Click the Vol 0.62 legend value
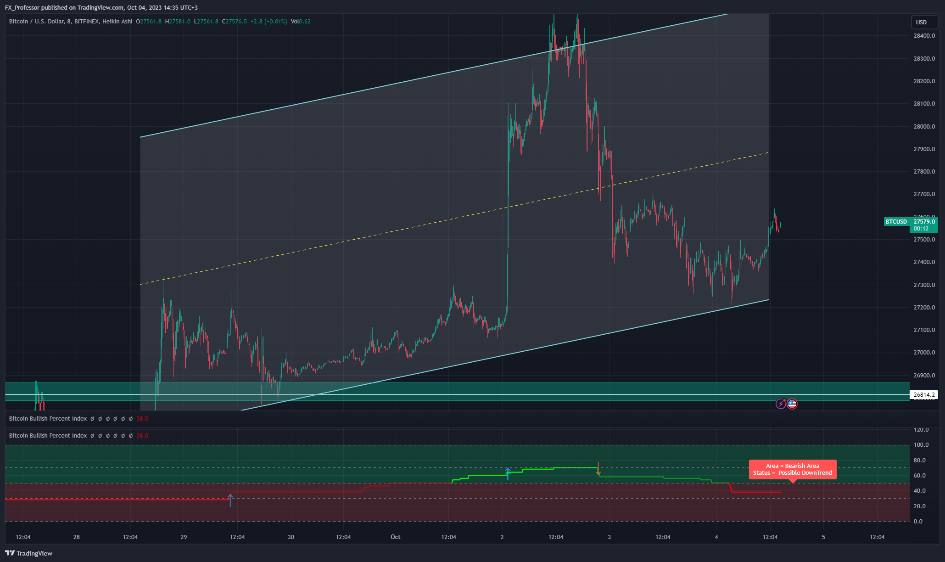The image size is (945, 562). tap(301, 21)
